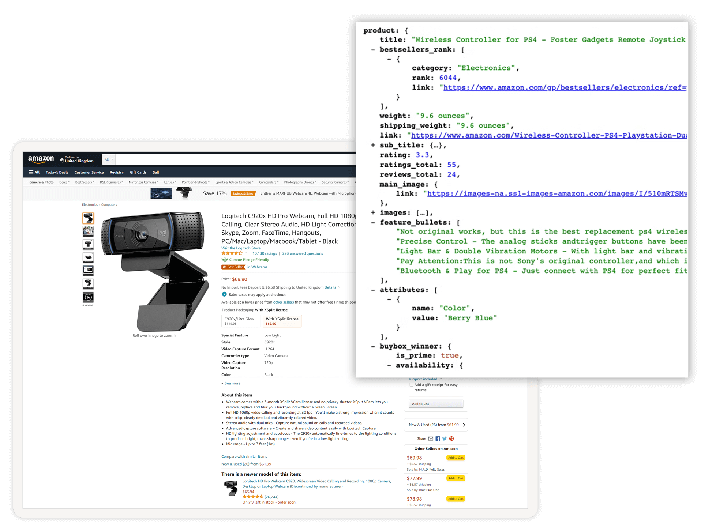
Task: Click the other sellers link
Action: tap(283, 302)
